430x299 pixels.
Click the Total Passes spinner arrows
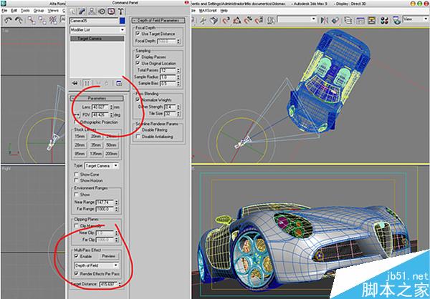pos(178,70)
